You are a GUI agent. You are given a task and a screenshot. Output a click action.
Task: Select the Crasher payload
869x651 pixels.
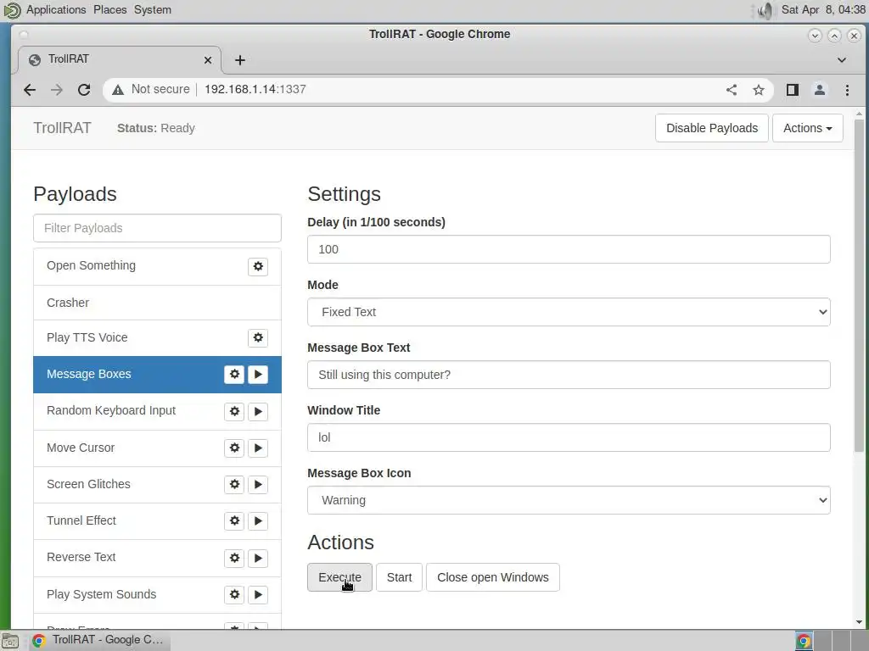click(157, 303)
